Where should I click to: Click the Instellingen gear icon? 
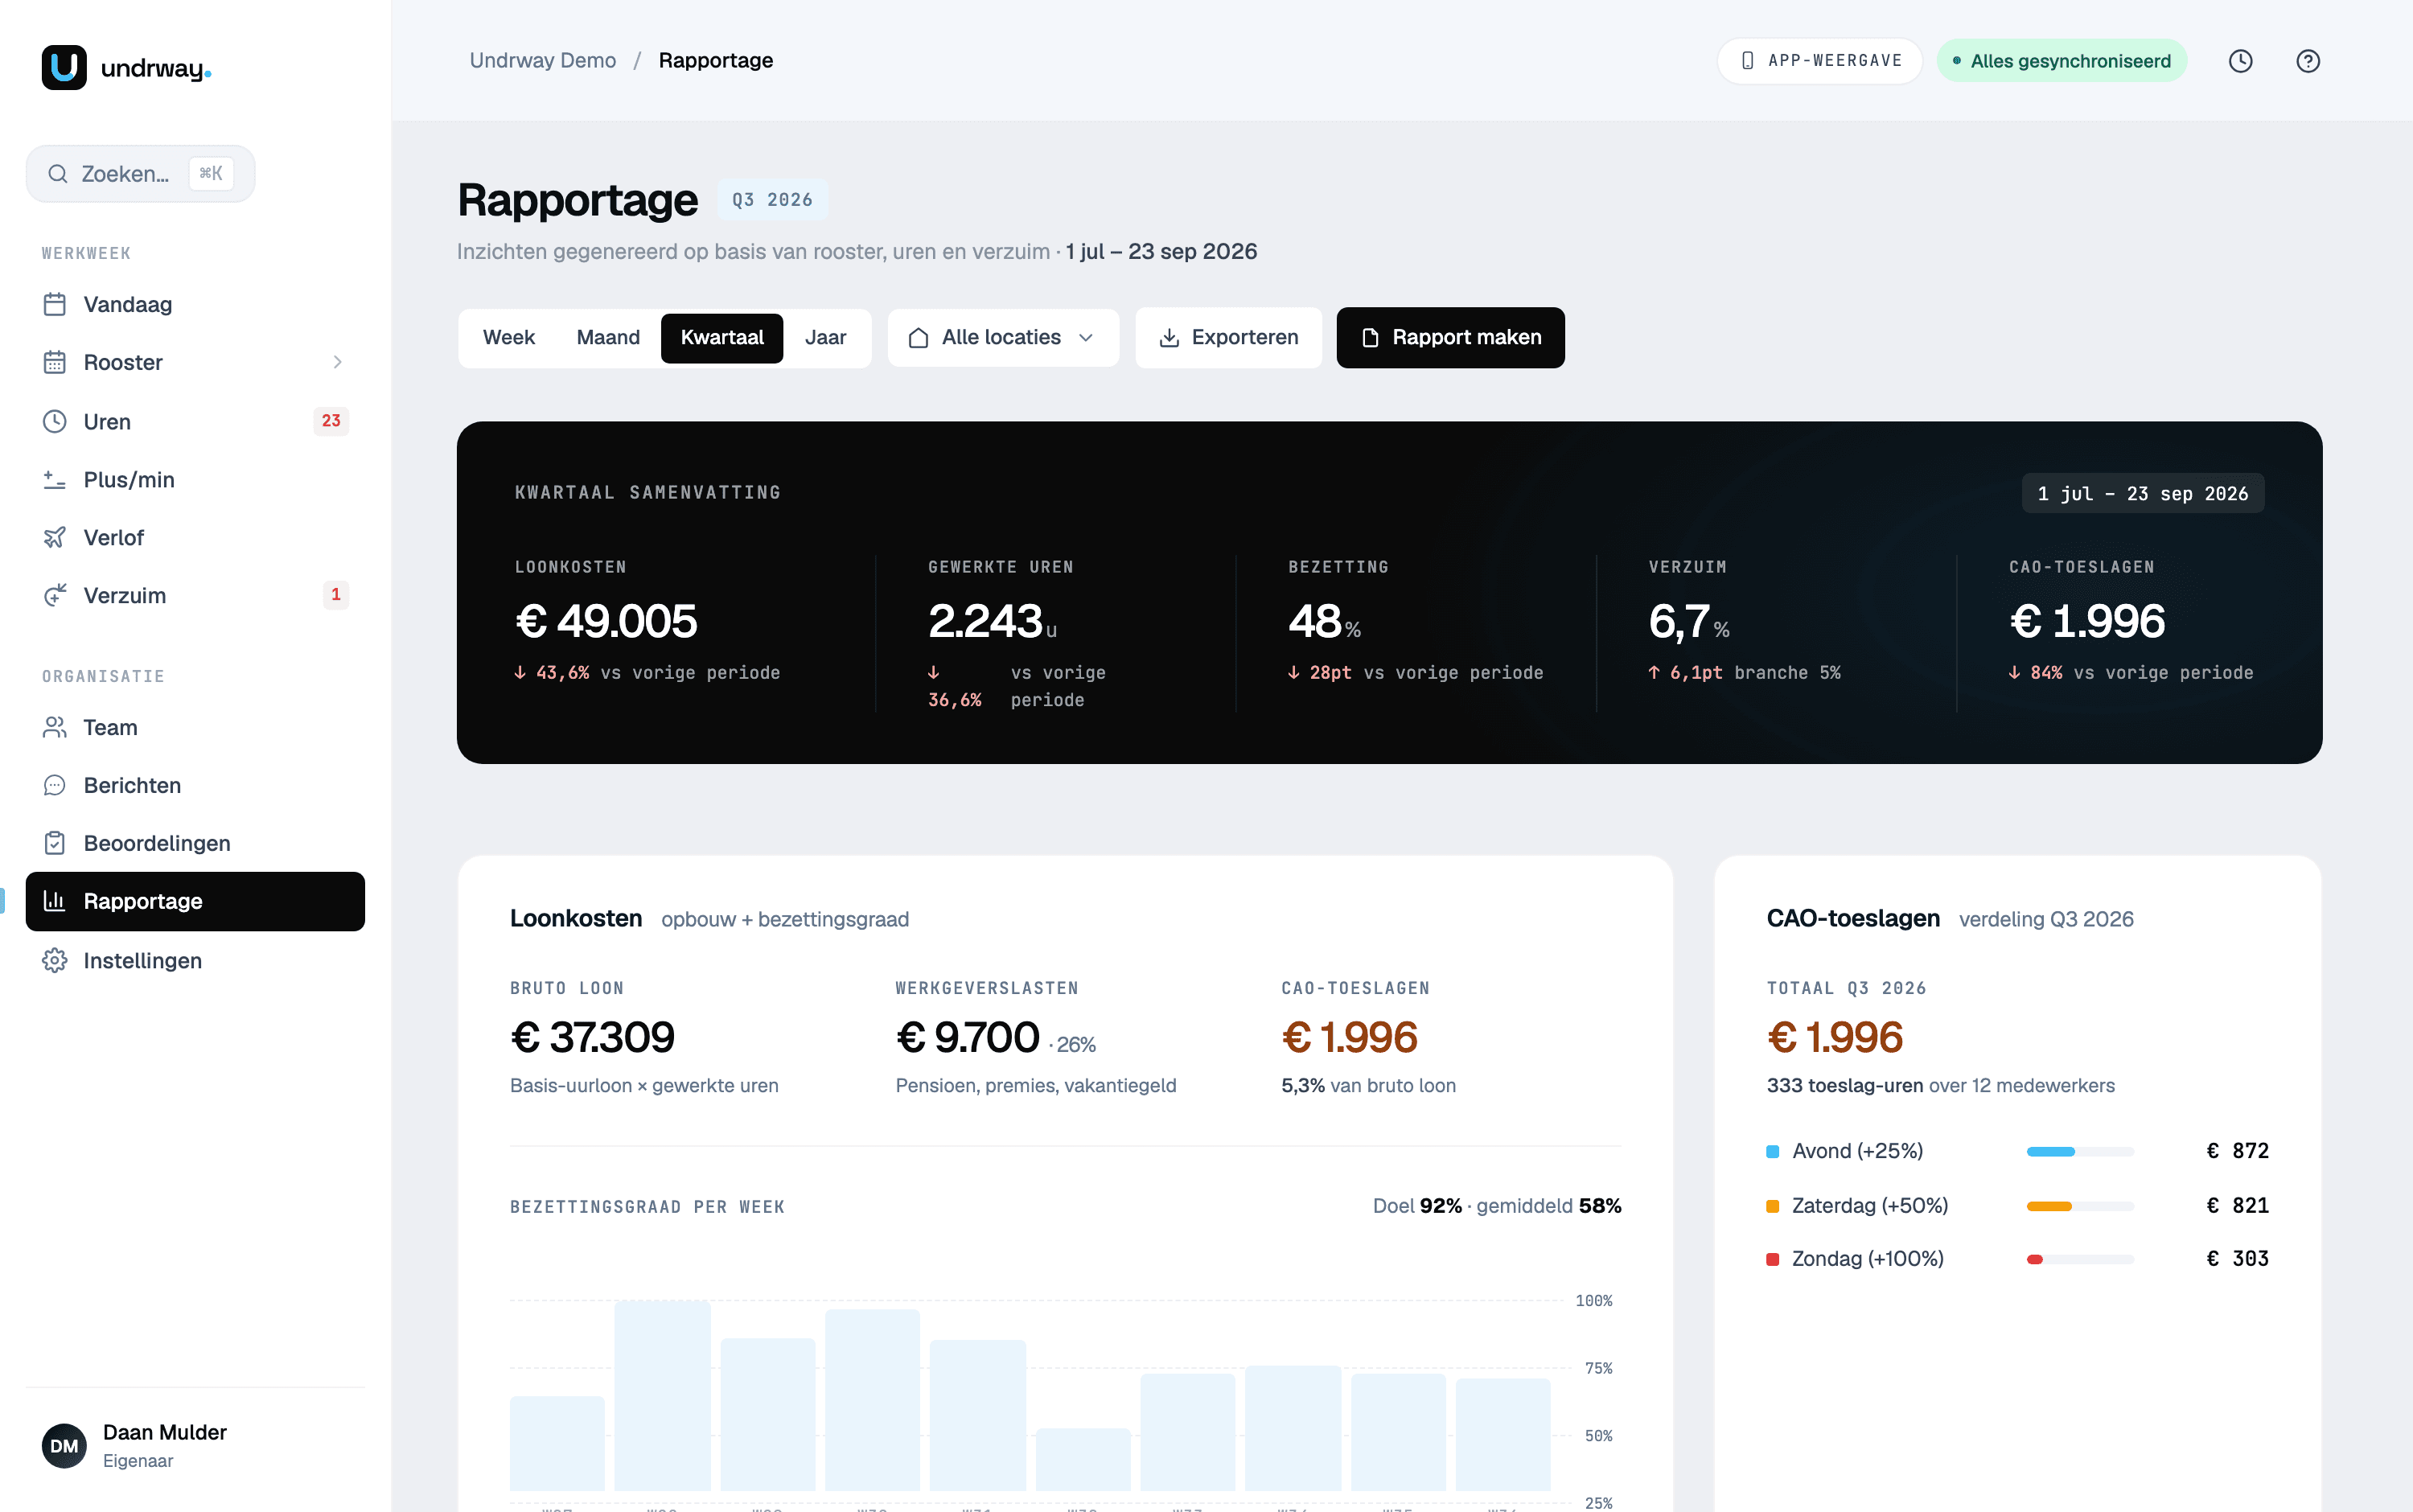point(55,960)
